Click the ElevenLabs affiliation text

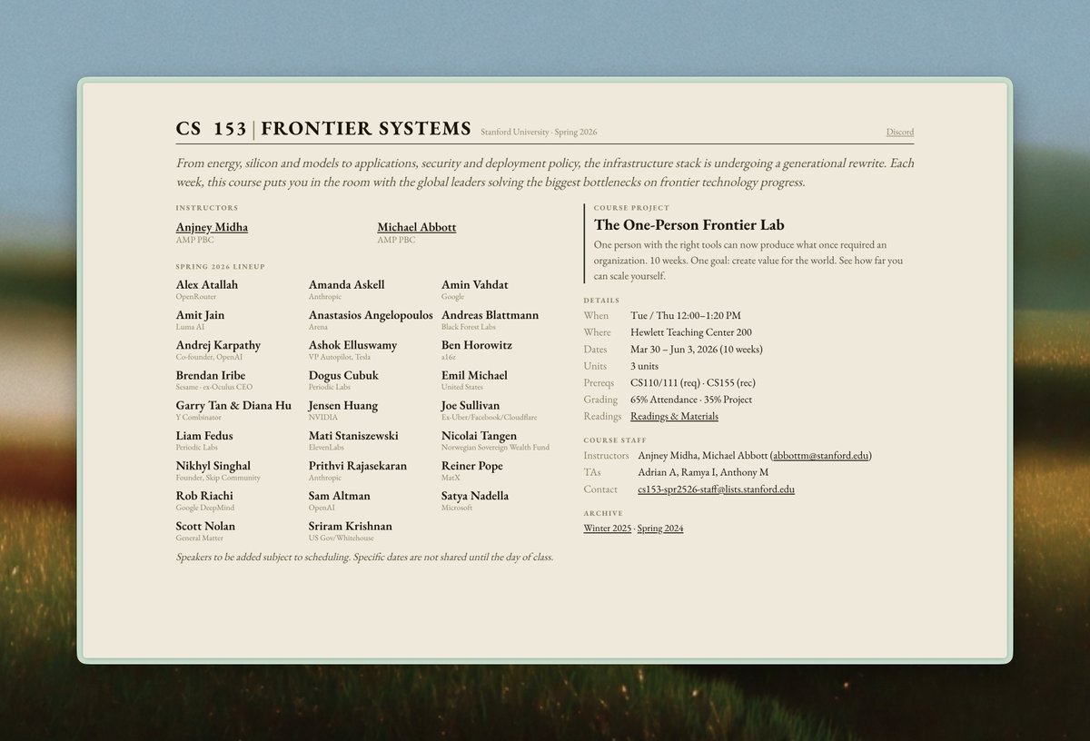pyautogui.click(x=327, y=448)
